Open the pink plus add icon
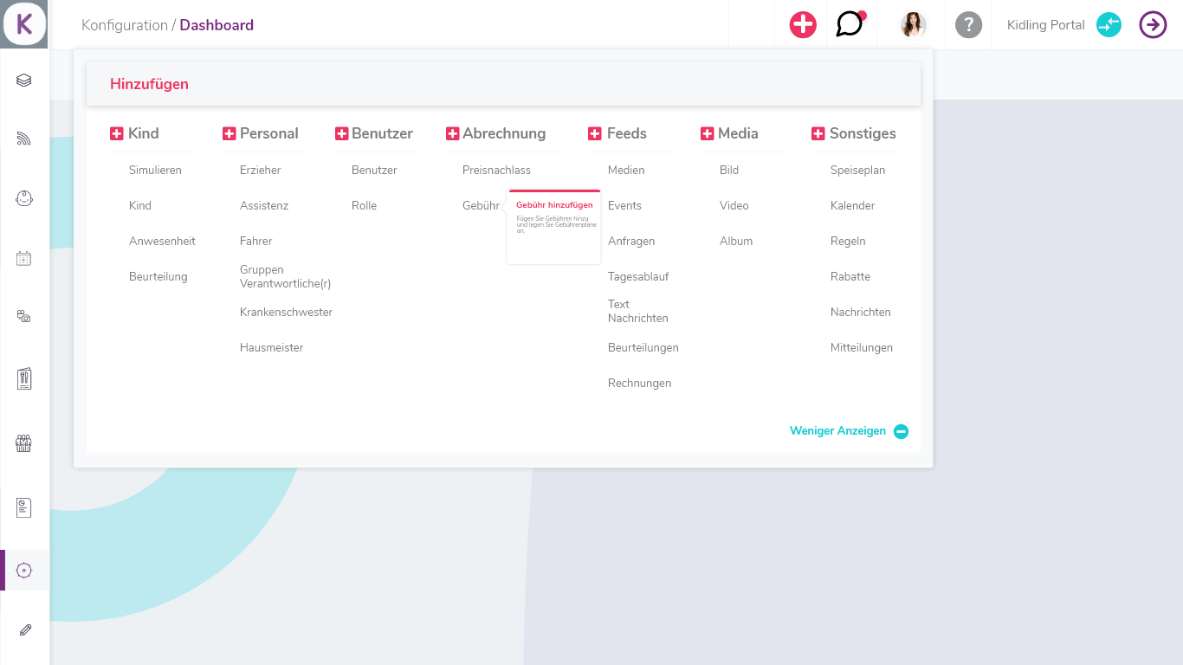This screenshot has width=1183, height=665. (801, 24)
